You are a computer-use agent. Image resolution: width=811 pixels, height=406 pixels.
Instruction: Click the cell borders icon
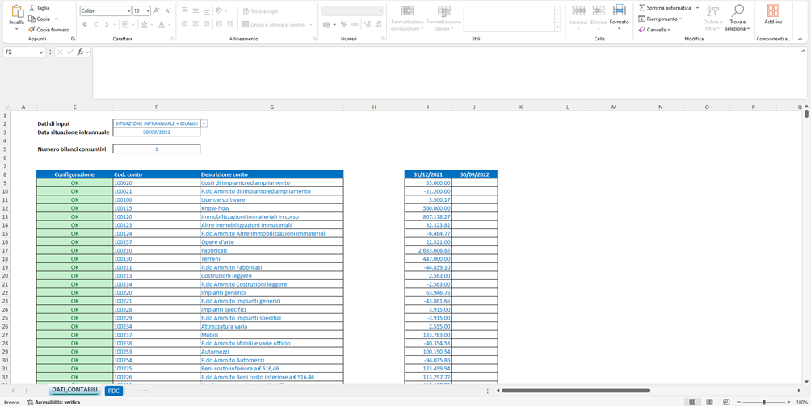tap(125, 24)
